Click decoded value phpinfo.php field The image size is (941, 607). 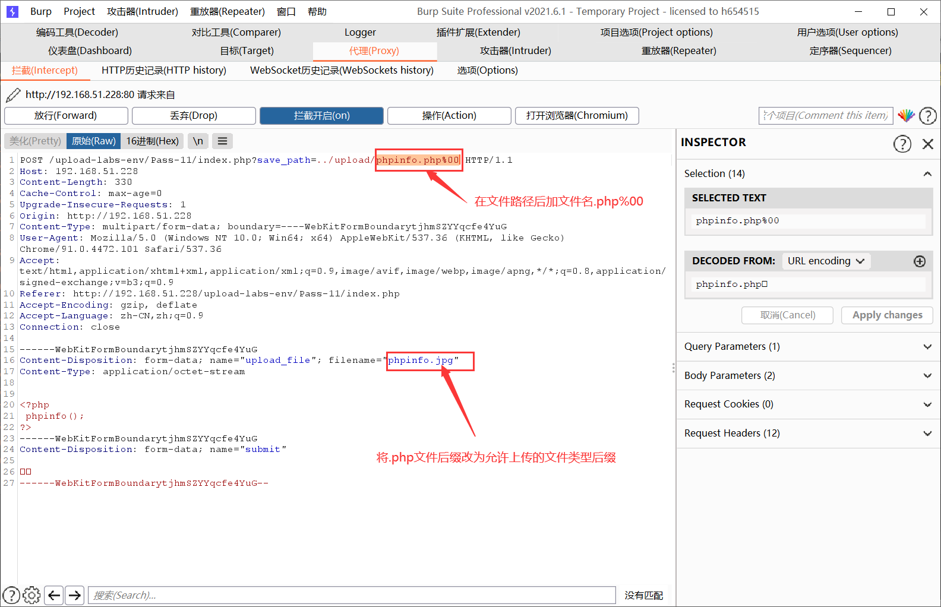click(x=808, y=284)
